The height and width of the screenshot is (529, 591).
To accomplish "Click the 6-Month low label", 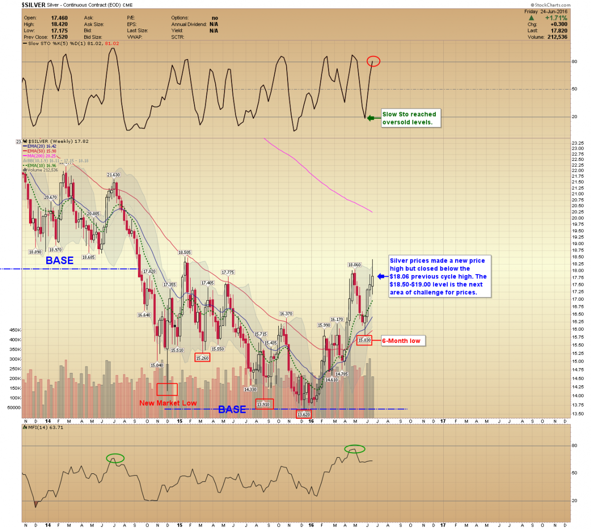I will click(x=401, y=341).
